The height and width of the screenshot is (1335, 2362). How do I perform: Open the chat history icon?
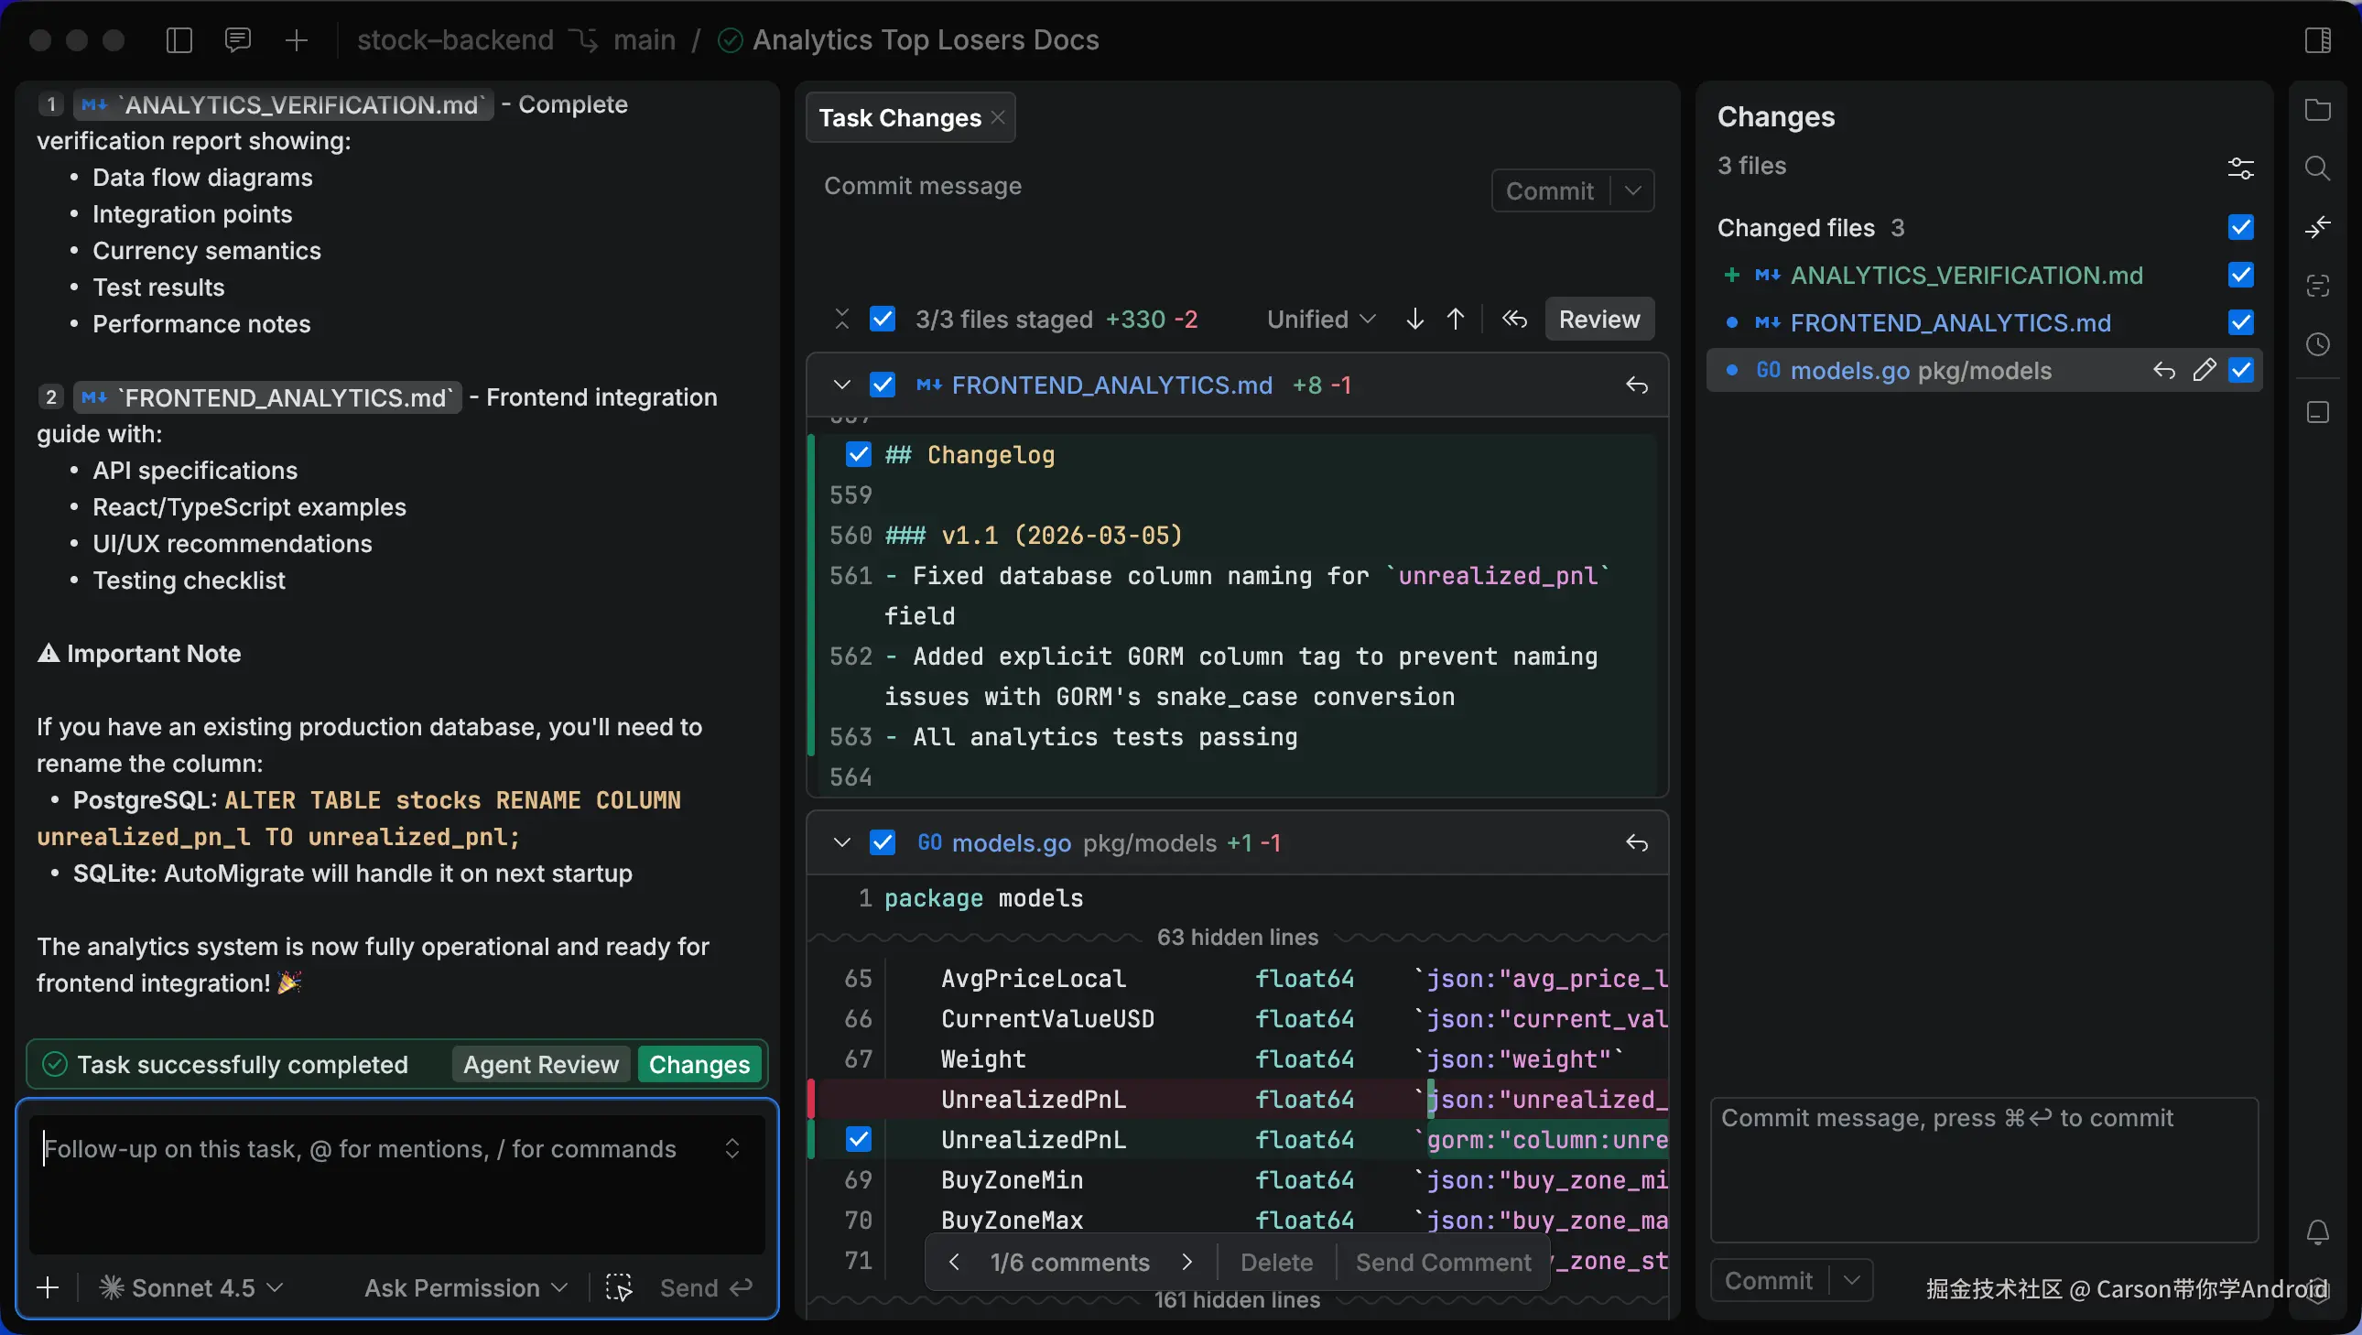click(x=237, y=40)
